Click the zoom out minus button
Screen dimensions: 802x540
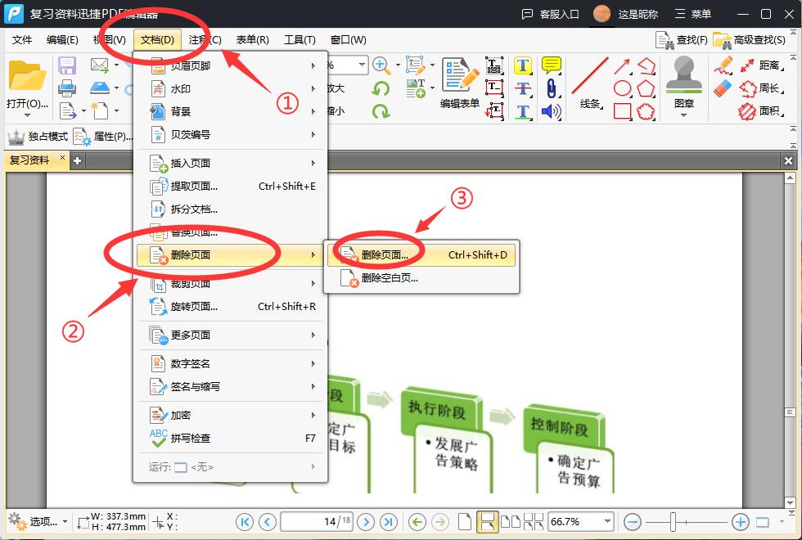tap(633, 522)
